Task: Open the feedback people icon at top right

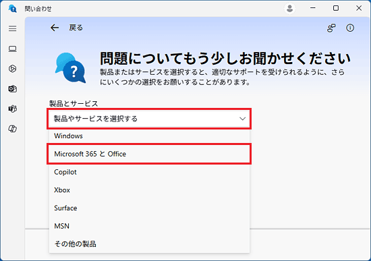Action: click(331, 28)
